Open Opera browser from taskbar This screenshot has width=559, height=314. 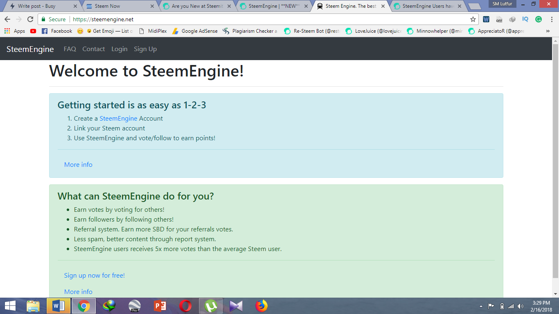(x=185, y=306)
